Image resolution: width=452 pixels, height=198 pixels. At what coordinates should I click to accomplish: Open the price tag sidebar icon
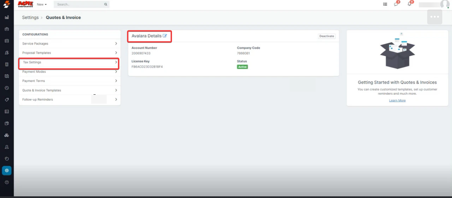[7, 100]
